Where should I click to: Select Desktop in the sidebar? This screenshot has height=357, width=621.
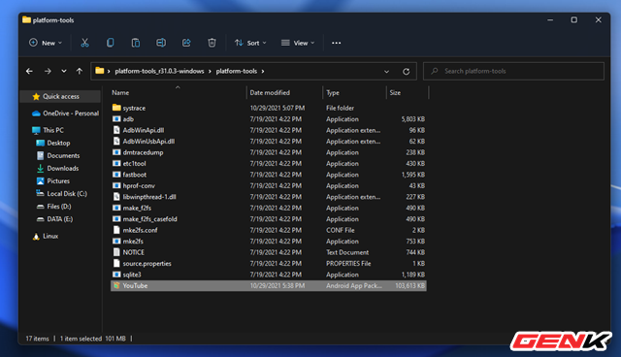(58, 143)
